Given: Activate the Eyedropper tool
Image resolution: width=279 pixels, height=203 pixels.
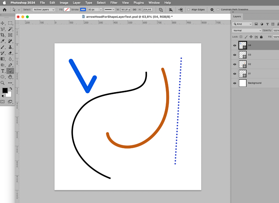Looking at the screenshot, I should pos(3,41).
